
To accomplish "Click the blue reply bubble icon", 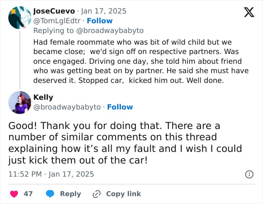I will click(50, 194).
